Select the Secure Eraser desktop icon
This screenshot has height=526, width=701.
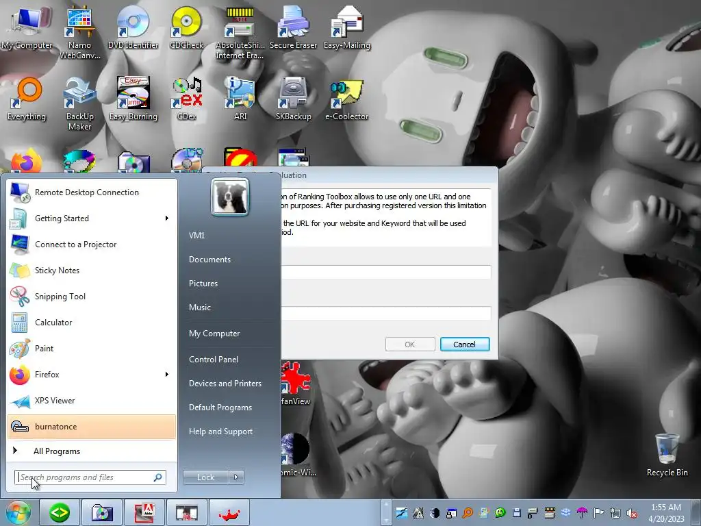[x=293, y=27]
